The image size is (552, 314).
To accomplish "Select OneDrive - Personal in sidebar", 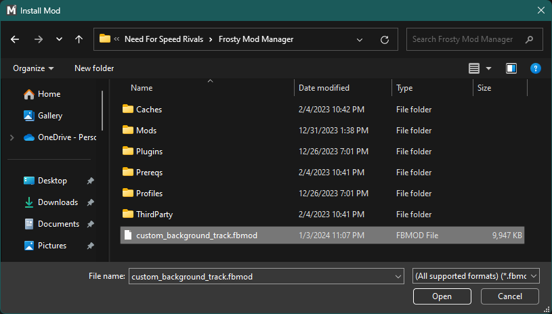I will pyautogui.click(x=60, y=137).
